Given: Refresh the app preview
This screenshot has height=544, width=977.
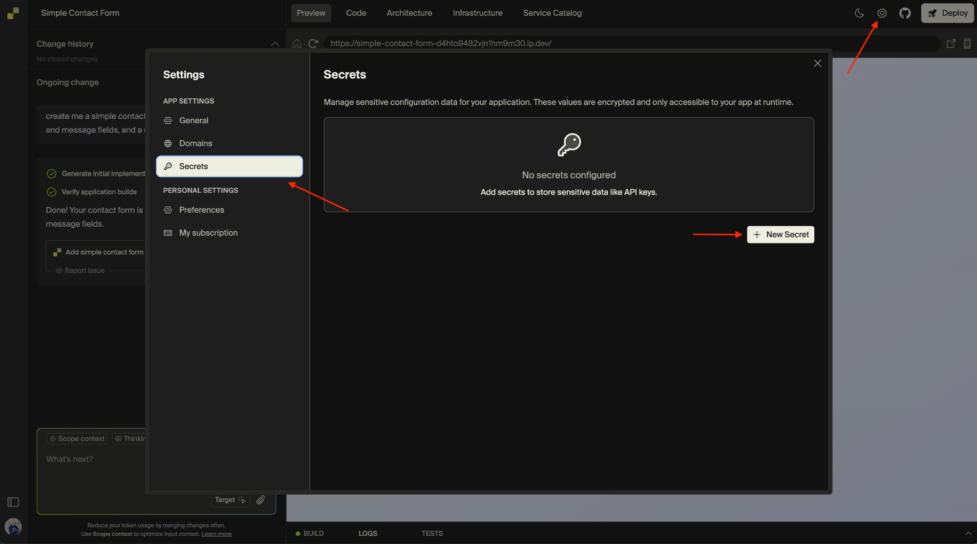Looking at the screenshot, I should pyautogui.click(x=313, y=44).
